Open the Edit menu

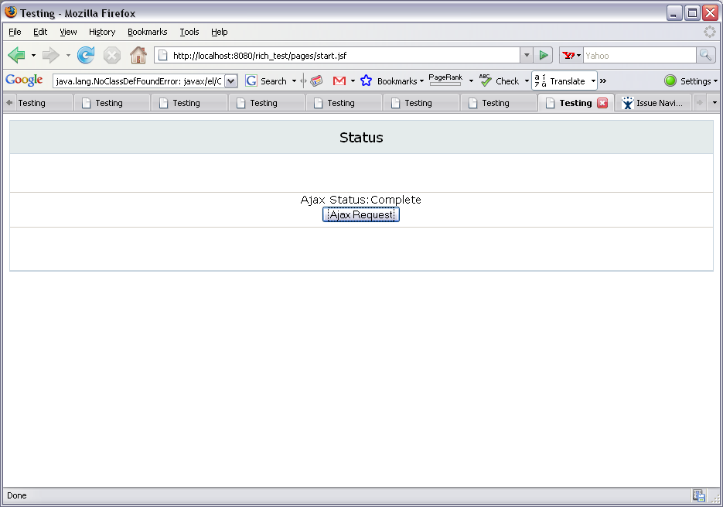pos(40,32)
